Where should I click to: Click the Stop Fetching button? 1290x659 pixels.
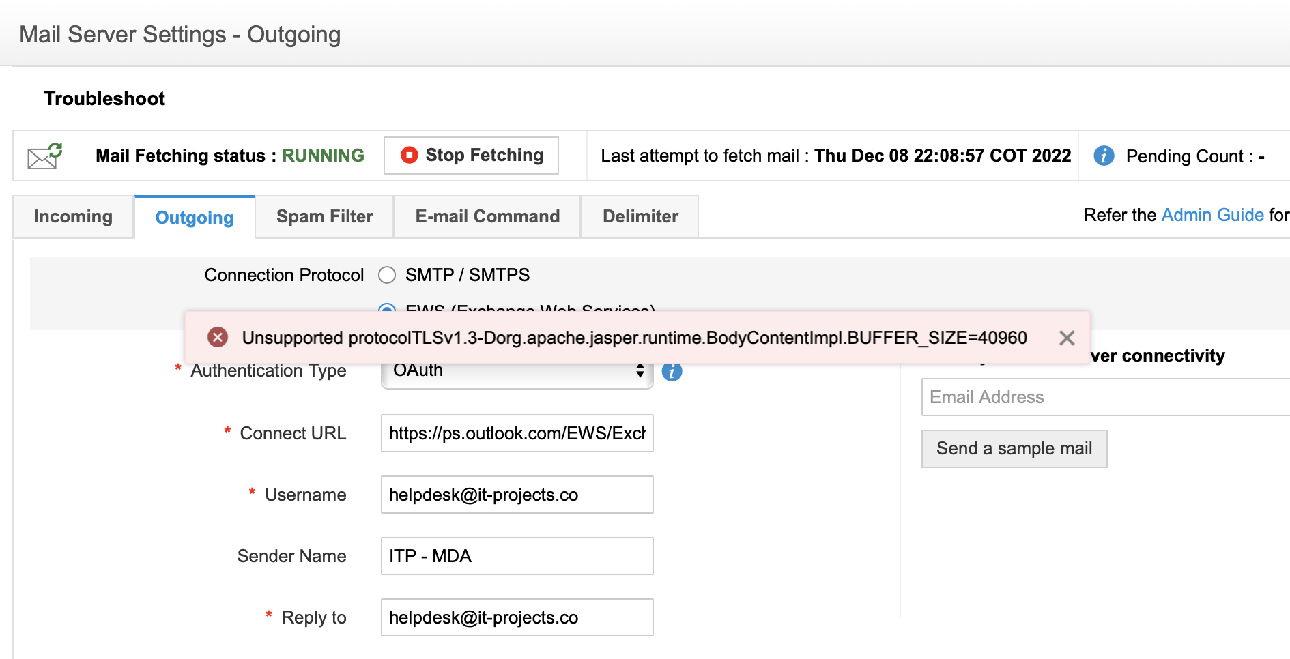[x=471, y=156]
